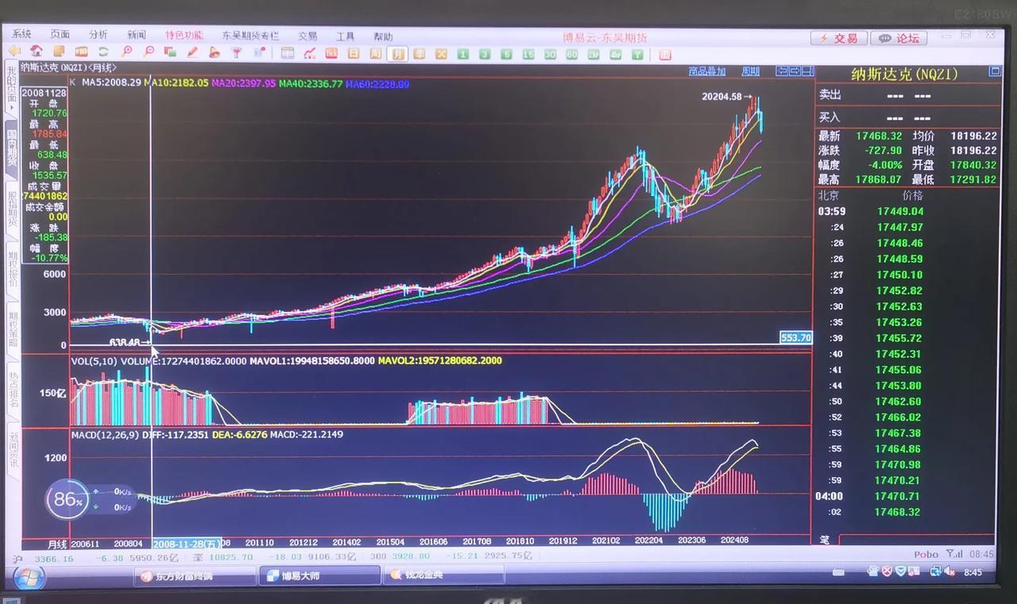Click the 商品叠加 link

pos(707,71)
